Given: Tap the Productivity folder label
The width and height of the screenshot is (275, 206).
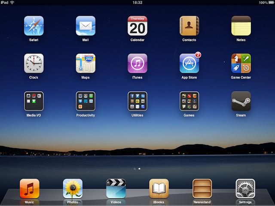Looking at the screenshot, I should tap(86, 115).
